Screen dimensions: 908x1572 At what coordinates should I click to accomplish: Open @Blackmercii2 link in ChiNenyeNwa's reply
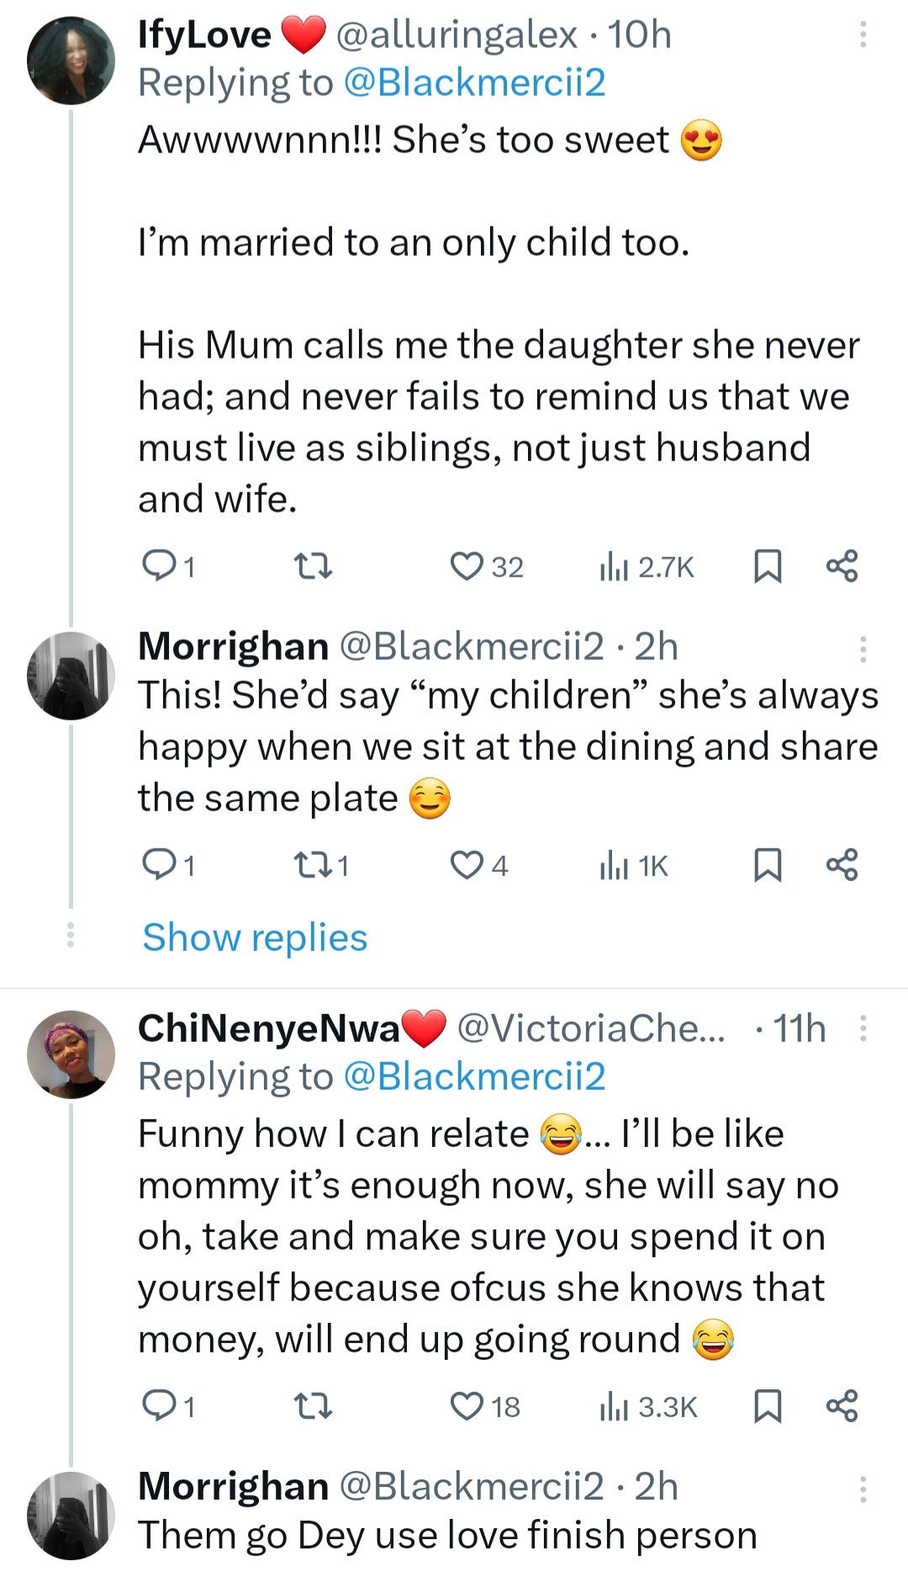pos(475,1076)
